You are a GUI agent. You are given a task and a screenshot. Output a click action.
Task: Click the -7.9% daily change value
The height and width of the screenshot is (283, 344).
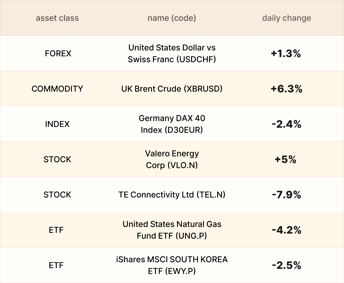(286, 195)
